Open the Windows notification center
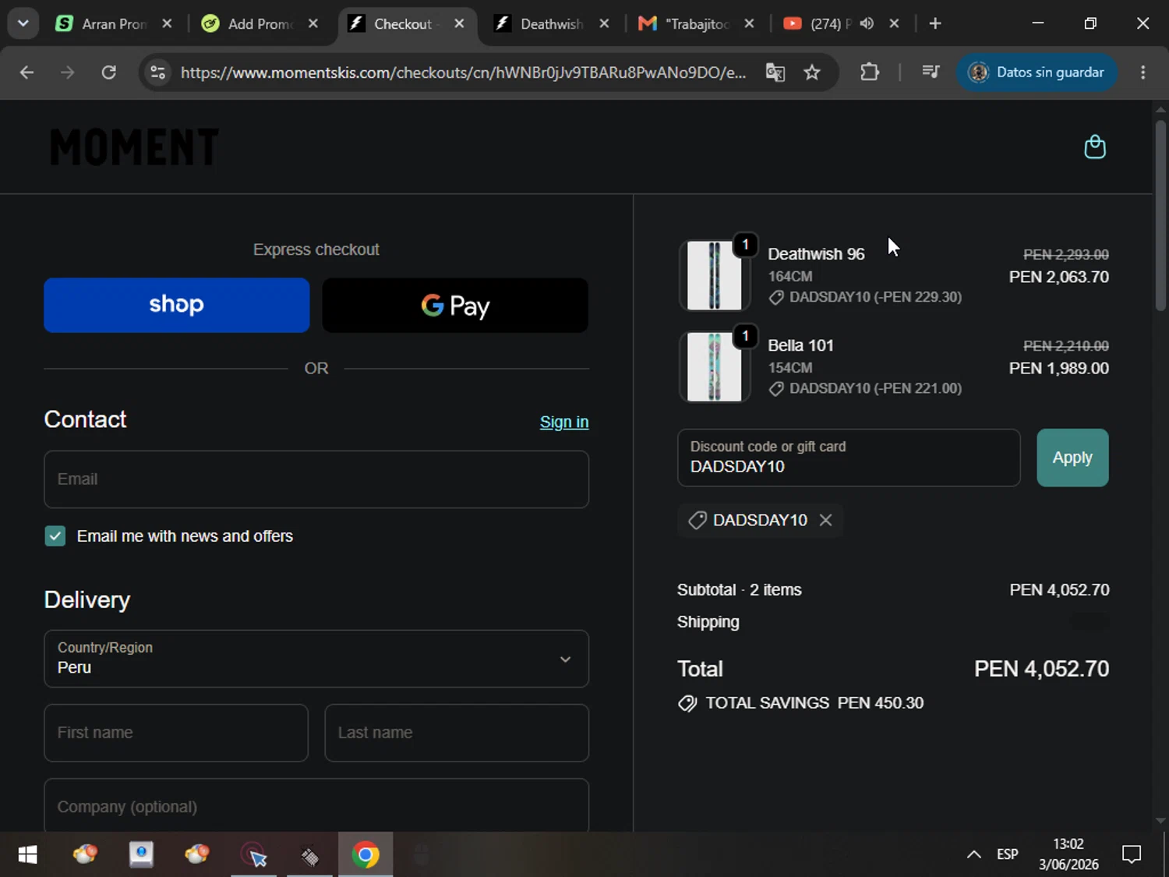This screenshot has width=1169, height=877. click(1132, 855)
